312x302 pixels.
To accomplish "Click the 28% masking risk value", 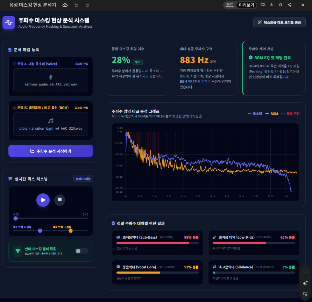I will click(121, 60).
